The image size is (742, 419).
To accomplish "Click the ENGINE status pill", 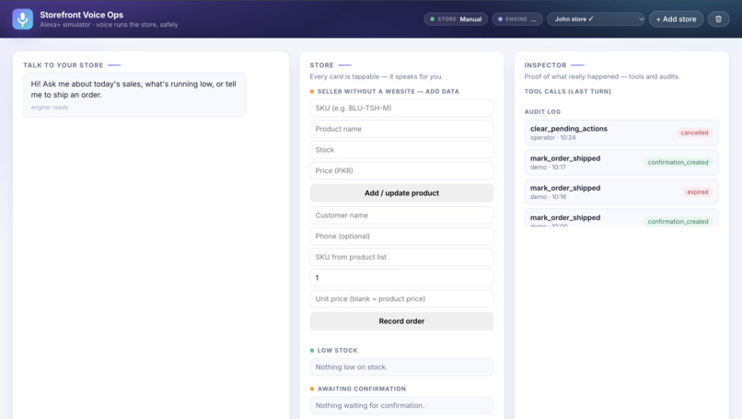I will click(517, 19).
